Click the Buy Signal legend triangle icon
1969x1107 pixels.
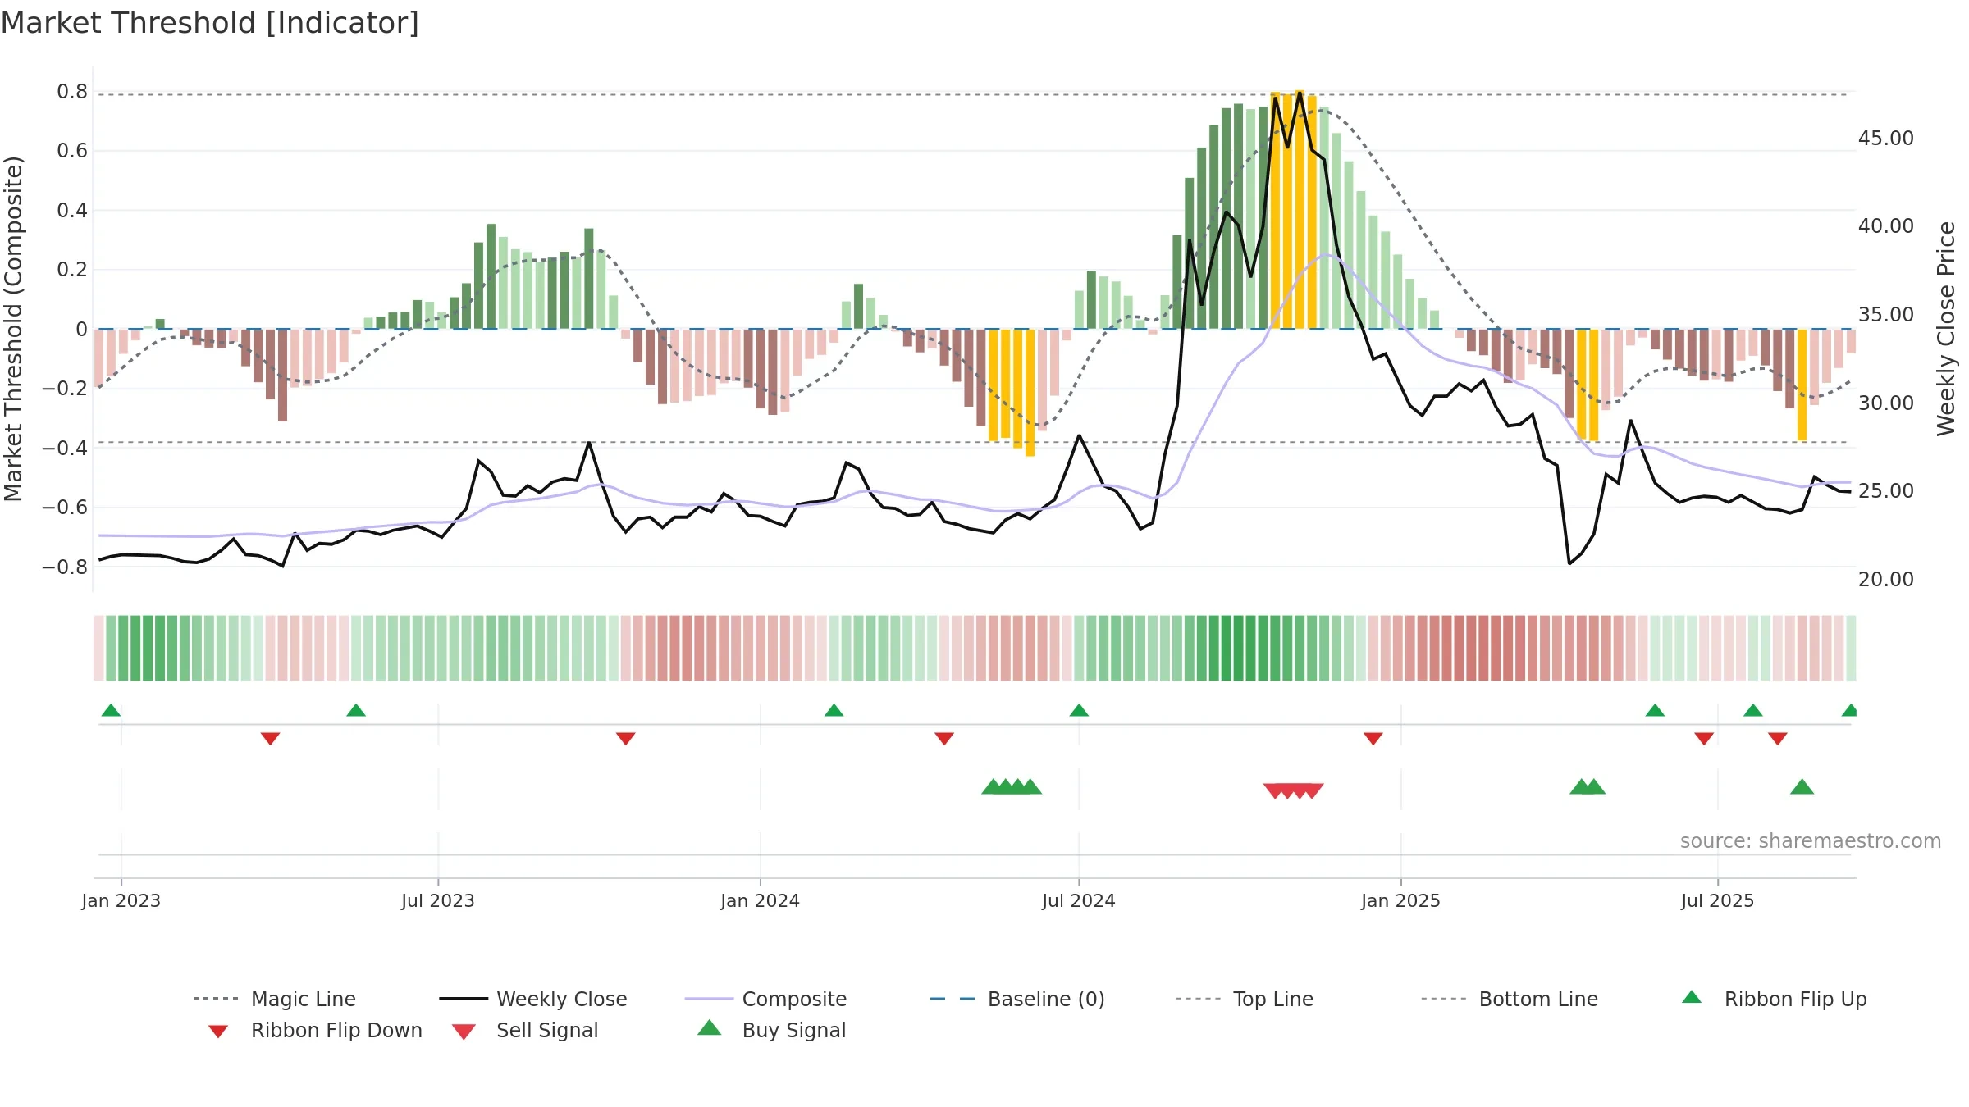point(710,1027)
